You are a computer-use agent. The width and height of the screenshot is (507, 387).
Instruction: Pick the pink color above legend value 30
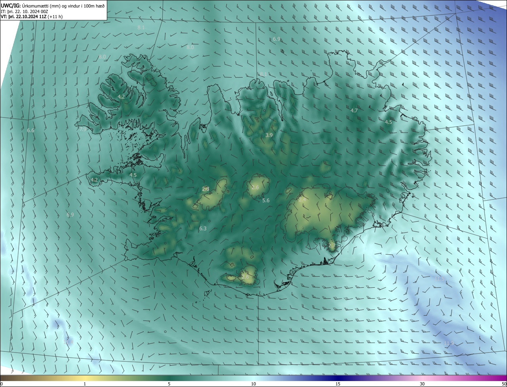tap(422, 378)
